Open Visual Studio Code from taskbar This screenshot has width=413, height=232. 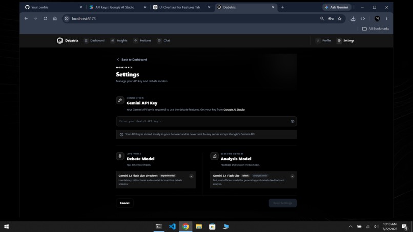tap(172, 227)
